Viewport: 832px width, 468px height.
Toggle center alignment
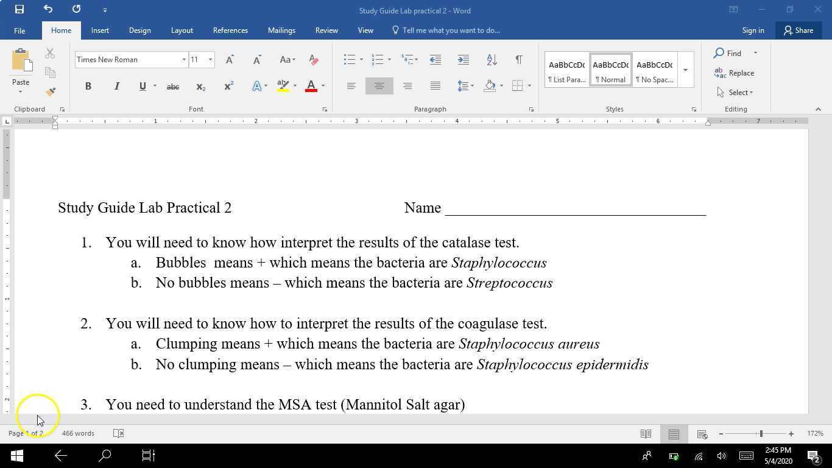[x=379, y=86]
